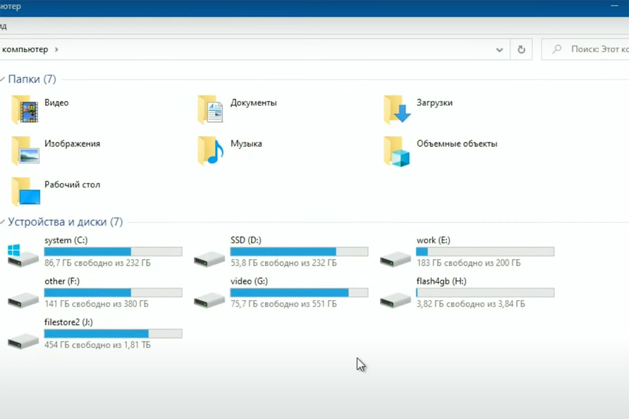The width and height of the screenshot is (629, 419).
Task: Click the video (G:) usage bar
Action: point(299,292)
